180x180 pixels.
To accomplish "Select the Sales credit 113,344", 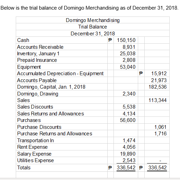I will pyautogui.click(x=158, y=100).
